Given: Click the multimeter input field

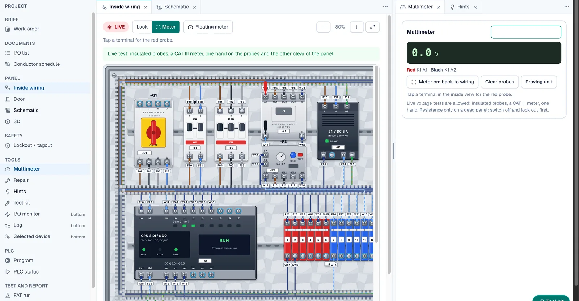Looking at the screenshot, I should [526, 32].
